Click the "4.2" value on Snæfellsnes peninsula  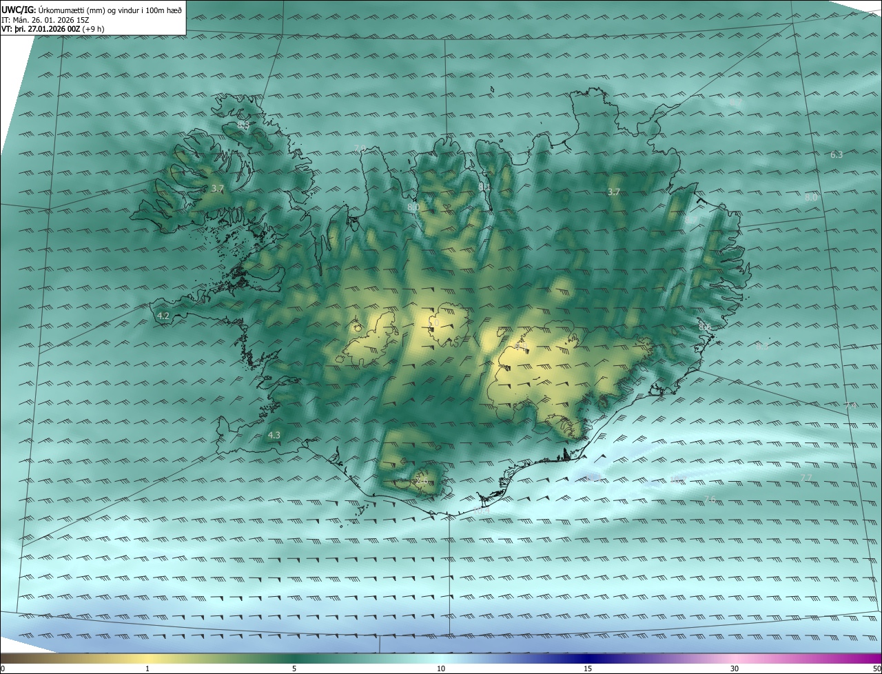(163, 316)
